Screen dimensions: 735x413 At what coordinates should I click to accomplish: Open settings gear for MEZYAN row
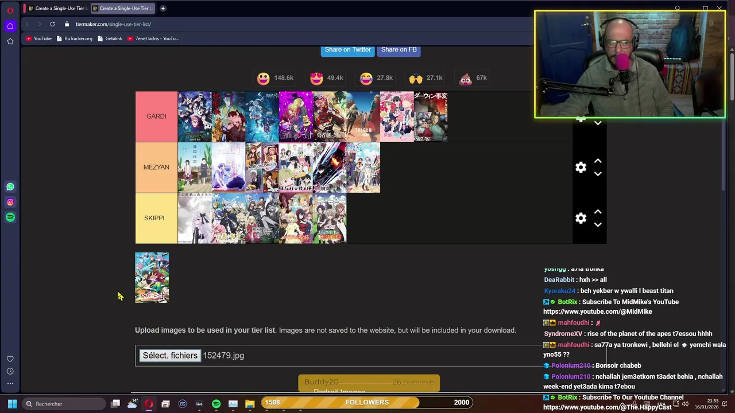coord(581,167)
